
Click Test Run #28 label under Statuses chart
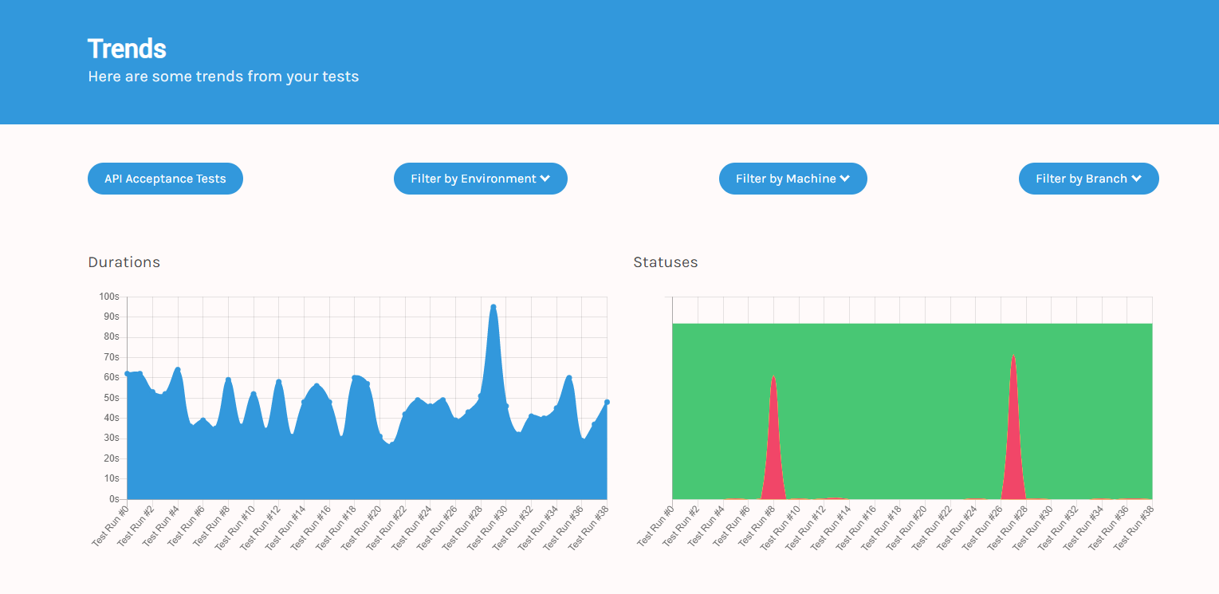[x=1006, y=526]
